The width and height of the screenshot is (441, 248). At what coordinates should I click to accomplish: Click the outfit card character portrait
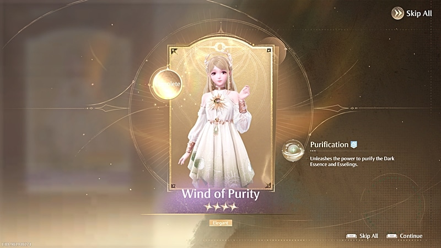(221, 118)
